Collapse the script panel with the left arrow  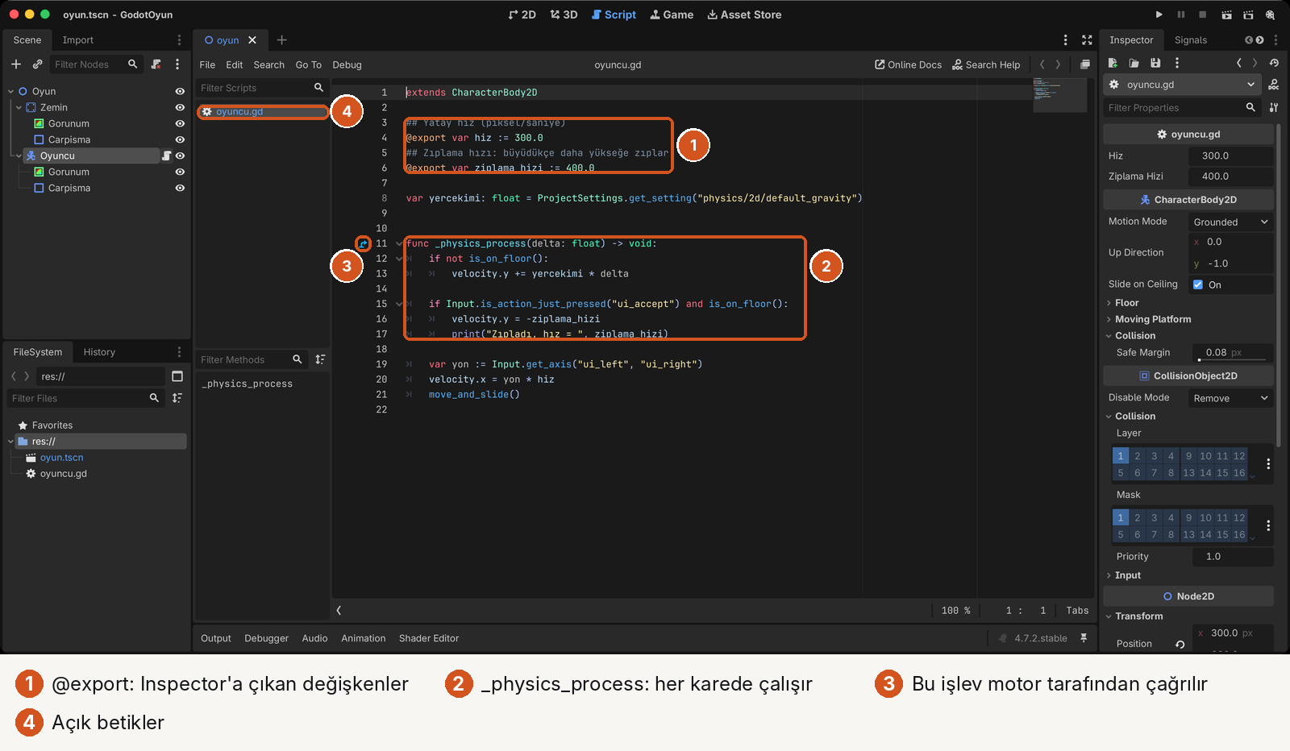click(x=339, y=611)
